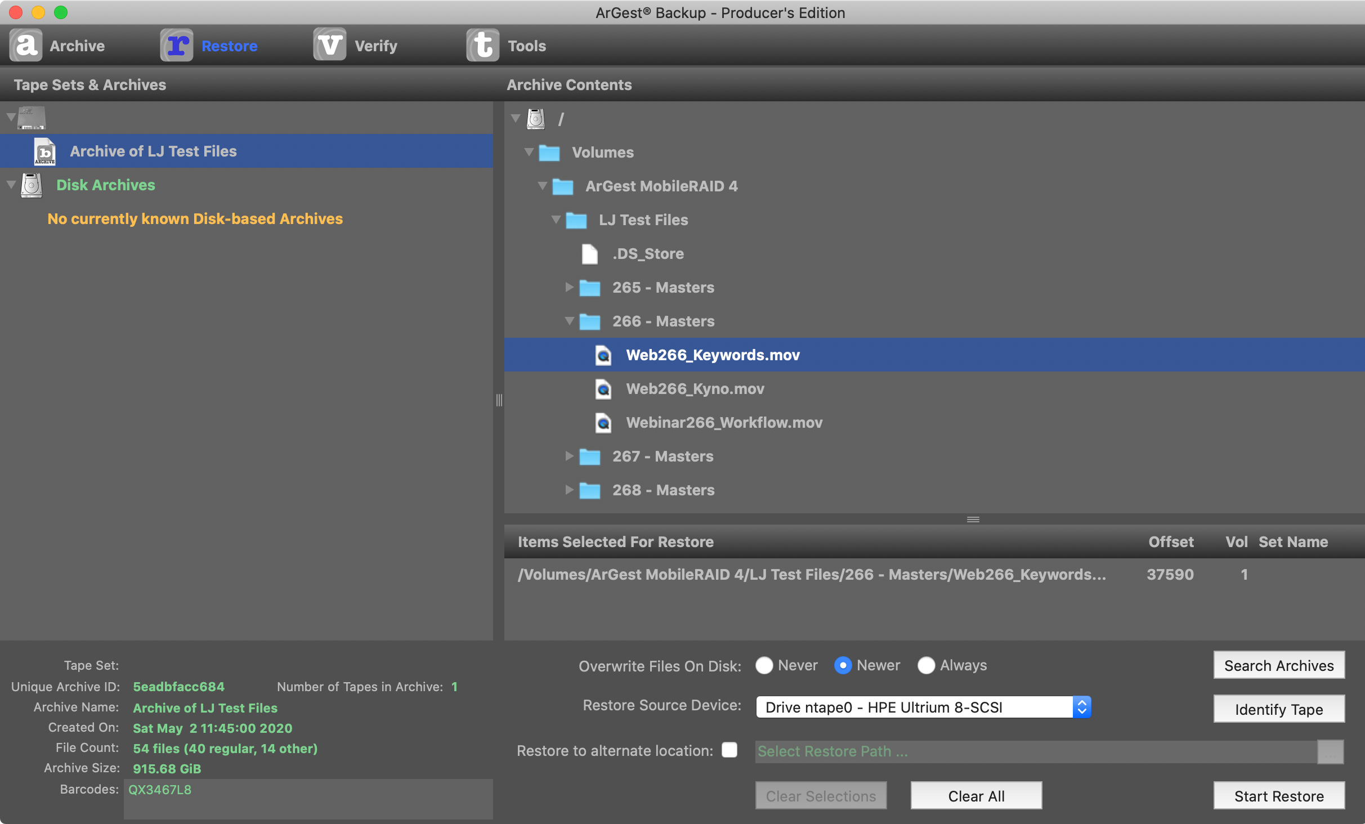The height and width of the screenshot is (824, 1365).
Task: Click the restore path browse button
Action: [x=1330, y=751]
